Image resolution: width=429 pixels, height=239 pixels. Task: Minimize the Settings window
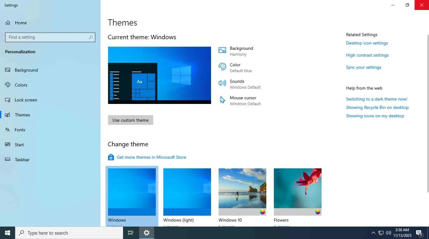393,5
